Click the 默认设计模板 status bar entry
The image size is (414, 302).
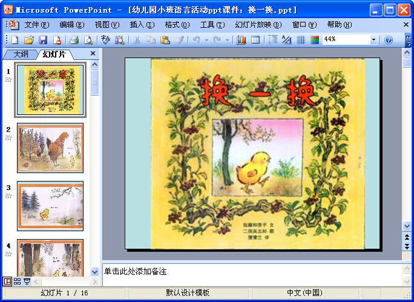point(188,293)
